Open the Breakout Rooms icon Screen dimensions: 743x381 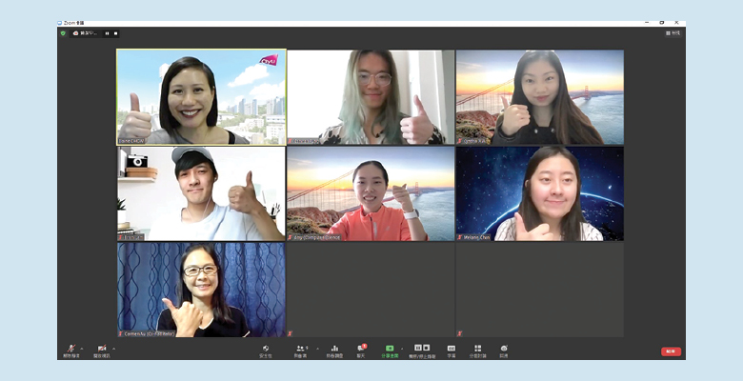pos(477,349)
